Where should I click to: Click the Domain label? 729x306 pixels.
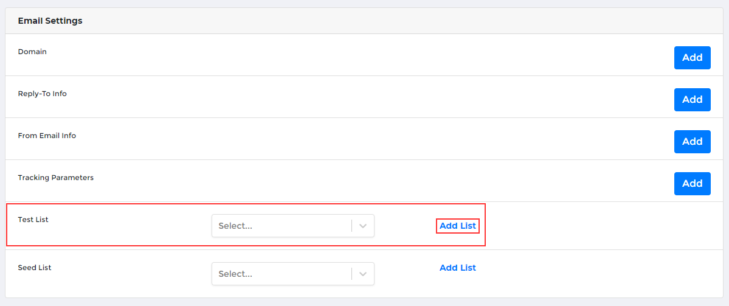click(32, 52)
